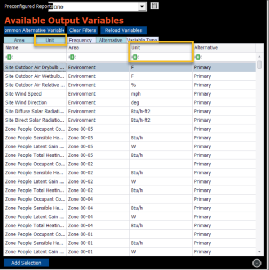Click the Clear Filters button
Screen dimensions: 269x270
(x=82, y=30)
